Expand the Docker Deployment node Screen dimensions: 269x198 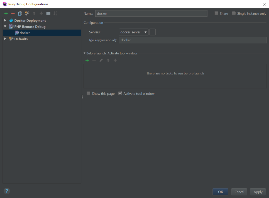5,20
